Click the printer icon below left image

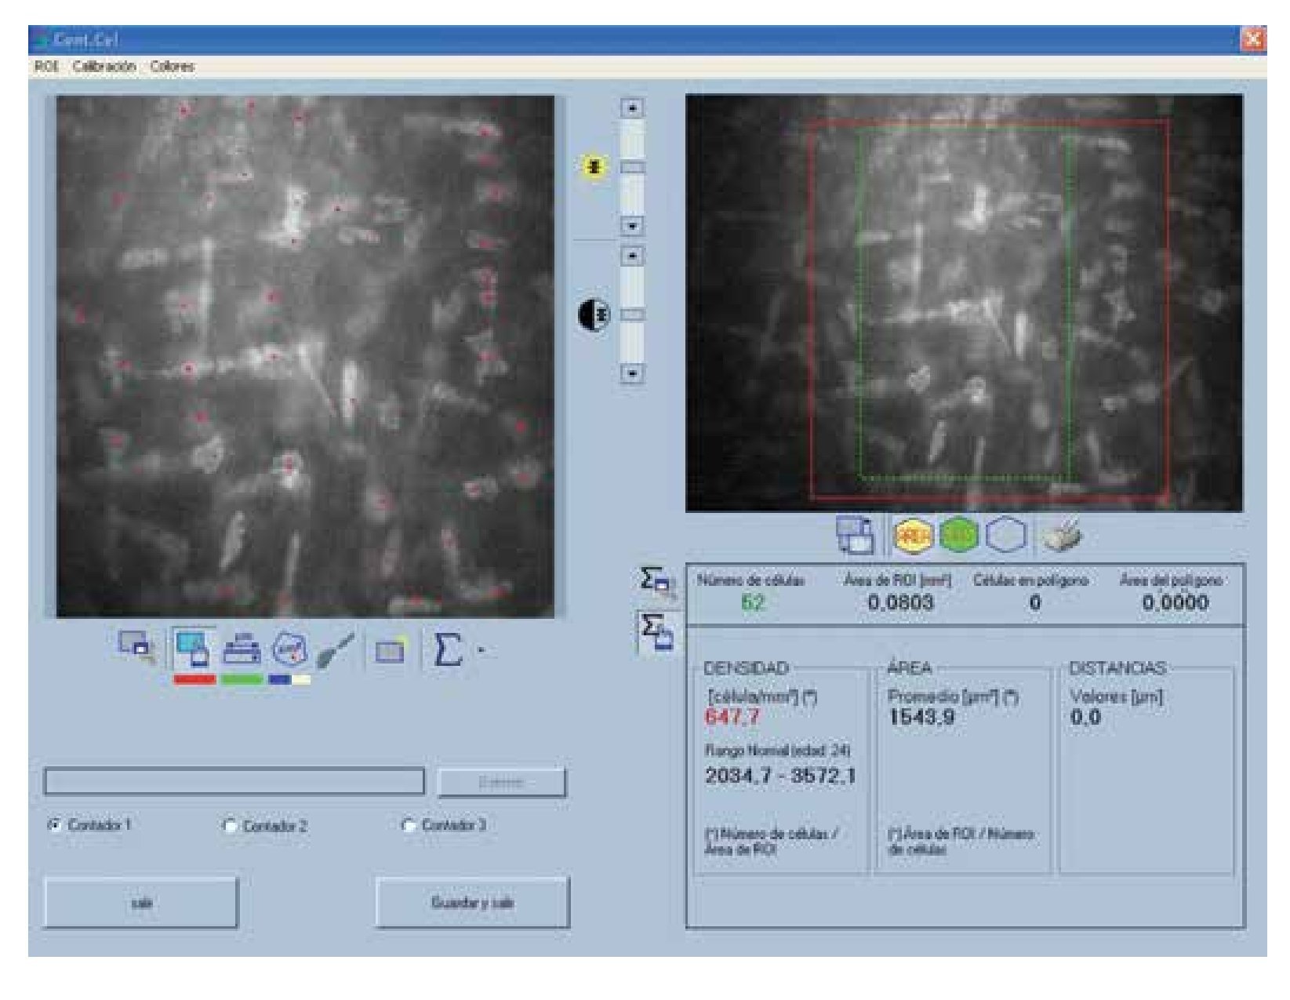(242, 649)
